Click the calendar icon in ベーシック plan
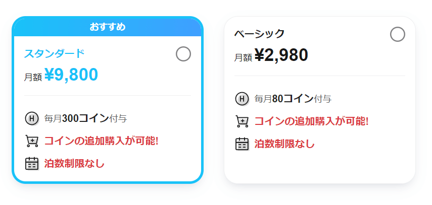Image resolution: width=432 pixels, height=205 pixels. (242, 144)
